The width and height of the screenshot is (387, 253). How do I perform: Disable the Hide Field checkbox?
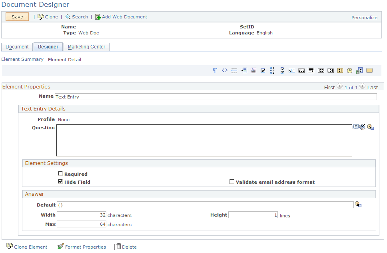[60, 181]
